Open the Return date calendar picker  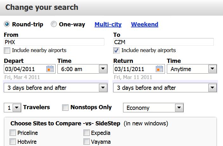click(x=160, y=69)
